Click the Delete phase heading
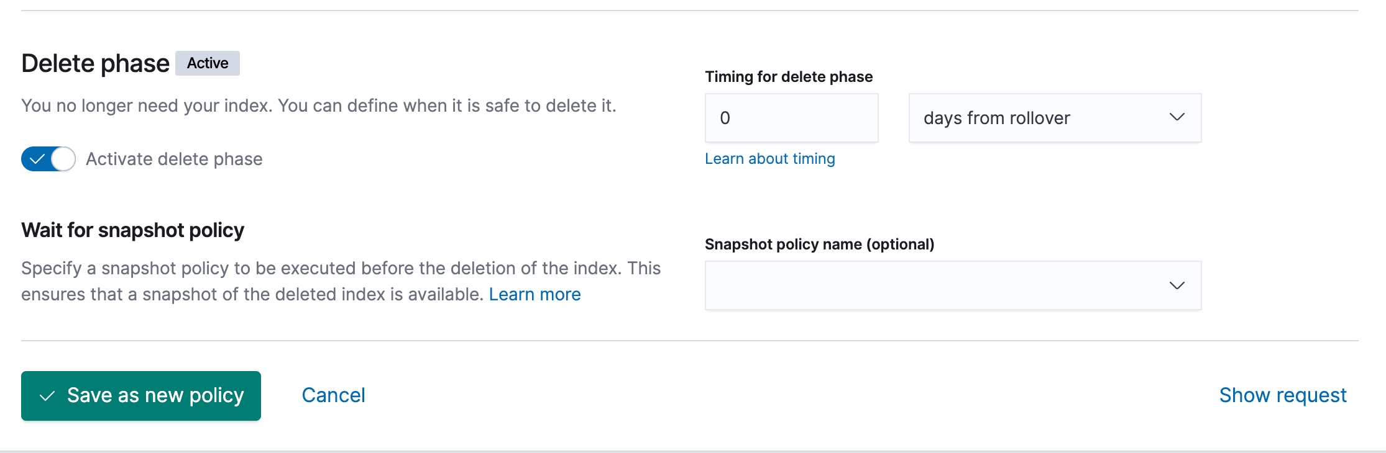1386x453 pixels. pyautogui.click(x=95, y=63)
